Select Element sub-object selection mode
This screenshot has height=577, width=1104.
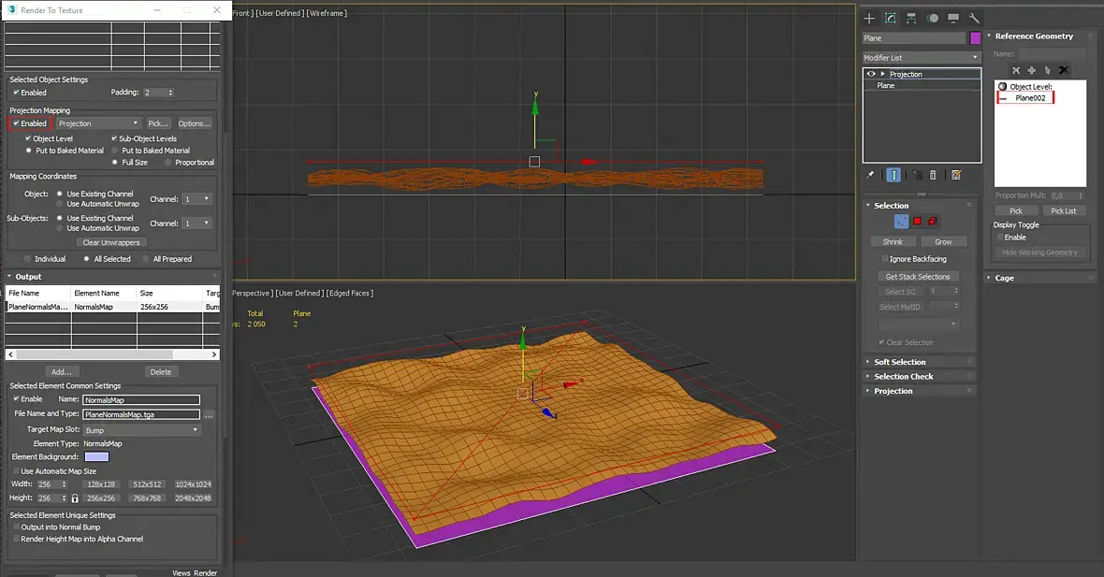(933, 222)
